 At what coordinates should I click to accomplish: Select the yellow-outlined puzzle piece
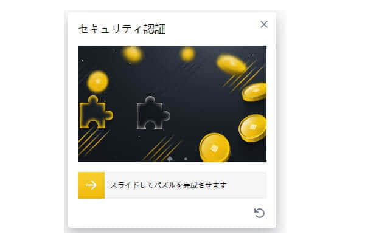tap(96, 112)
